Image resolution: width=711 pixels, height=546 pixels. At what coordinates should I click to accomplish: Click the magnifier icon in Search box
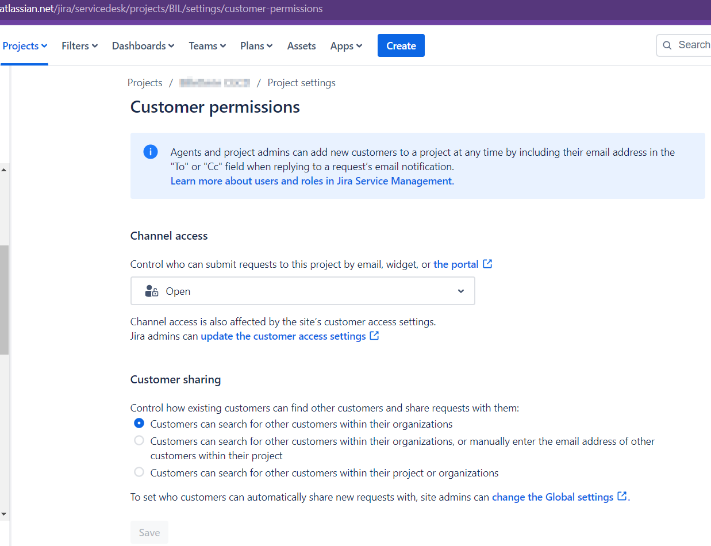[x=667, y=45]
